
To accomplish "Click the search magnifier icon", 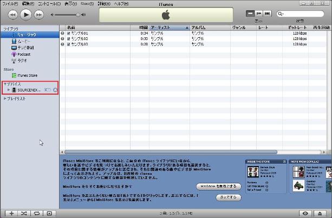I will point(280,14).
